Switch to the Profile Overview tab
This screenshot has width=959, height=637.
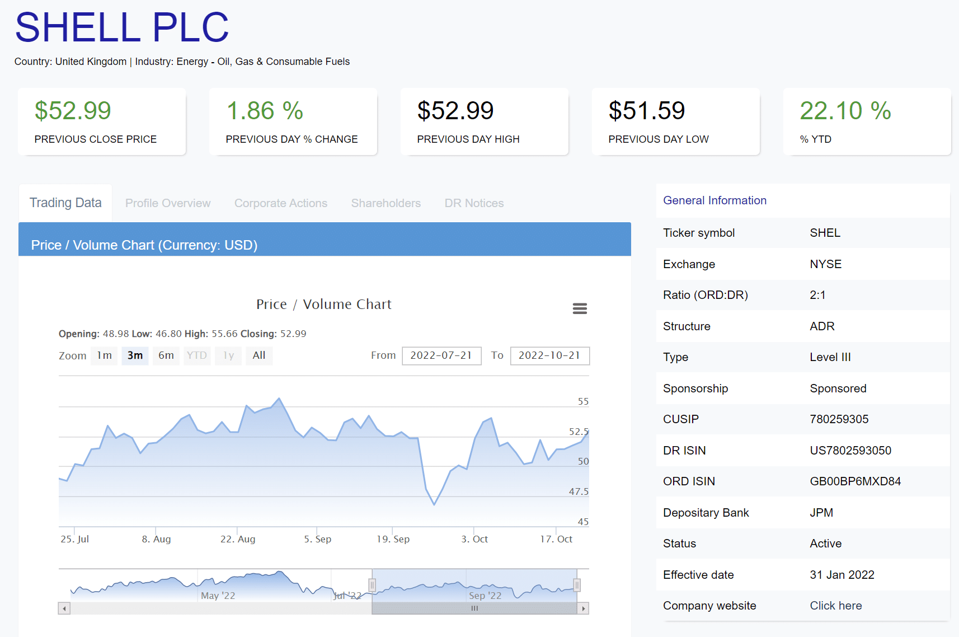167,203
